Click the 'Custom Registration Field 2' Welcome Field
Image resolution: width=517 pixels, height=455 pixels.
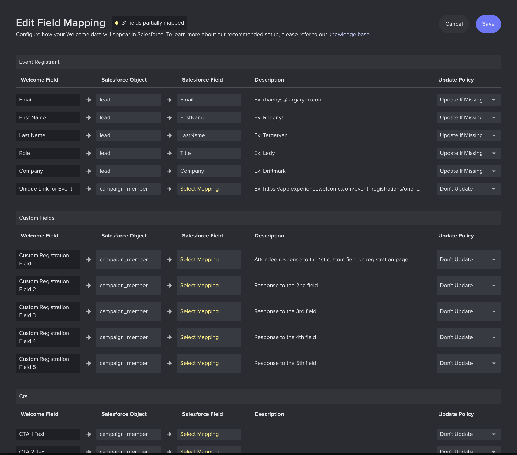(x=48, y=286)
